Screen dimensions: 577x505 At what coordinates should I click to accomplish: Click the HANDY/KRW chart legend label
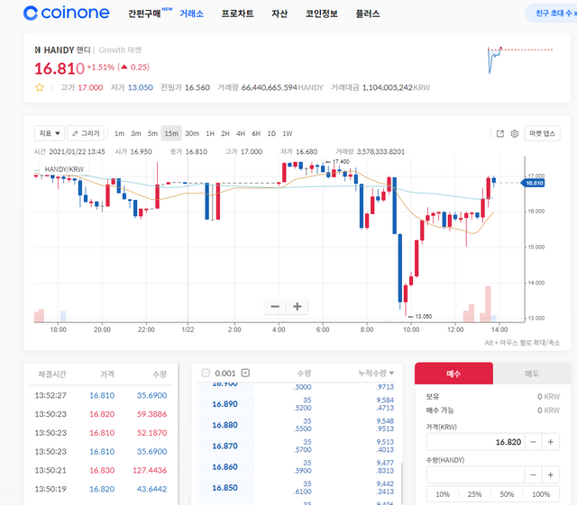coord(64,169)
